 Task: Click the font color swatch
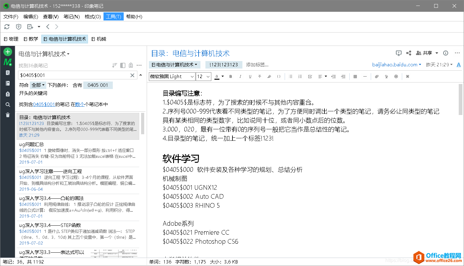pyautogui.click(x=217, y=76)
